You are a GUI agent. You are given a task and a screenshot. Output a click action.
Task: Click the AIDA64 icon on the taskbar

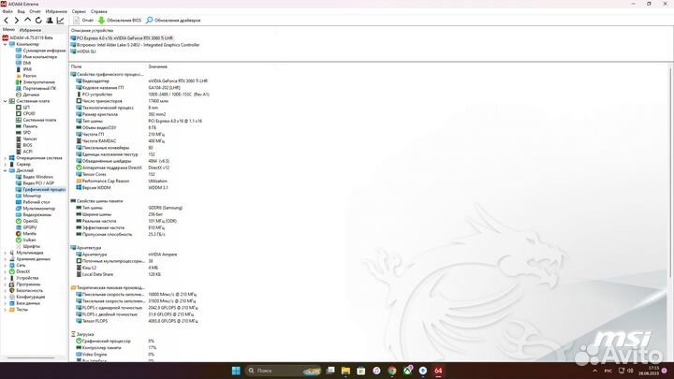click(x=438, y=371)
